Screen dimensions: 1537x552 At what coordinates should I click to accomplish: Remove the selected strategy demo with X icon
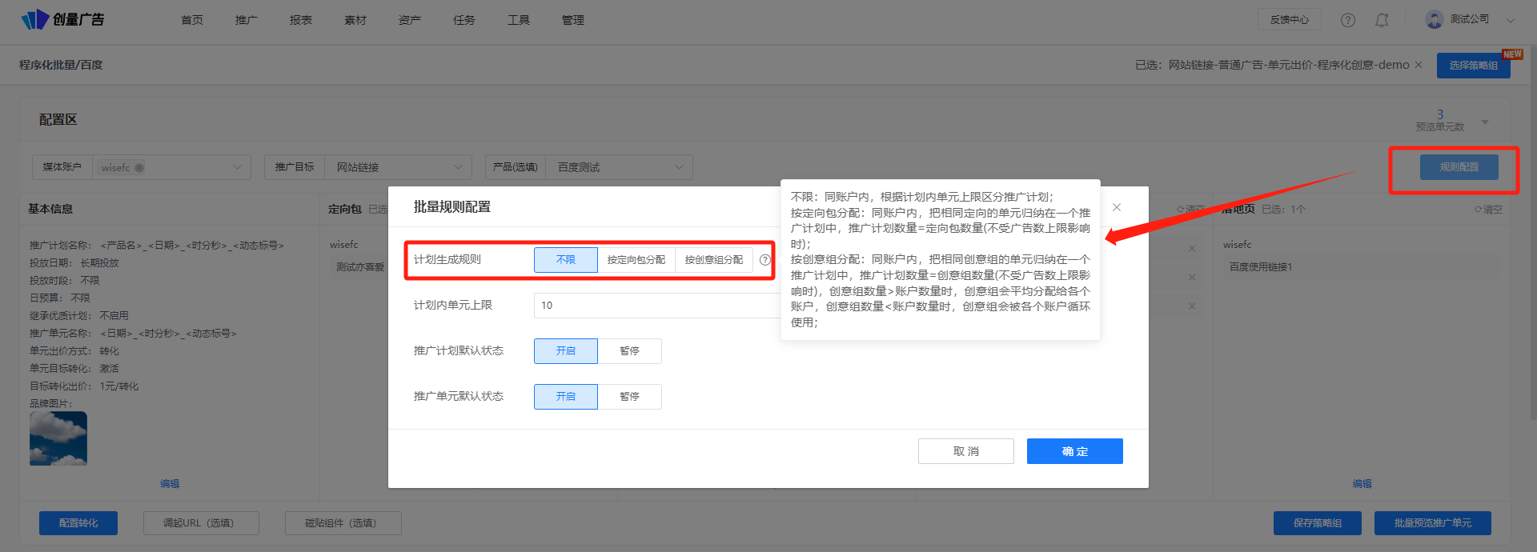1419,65
